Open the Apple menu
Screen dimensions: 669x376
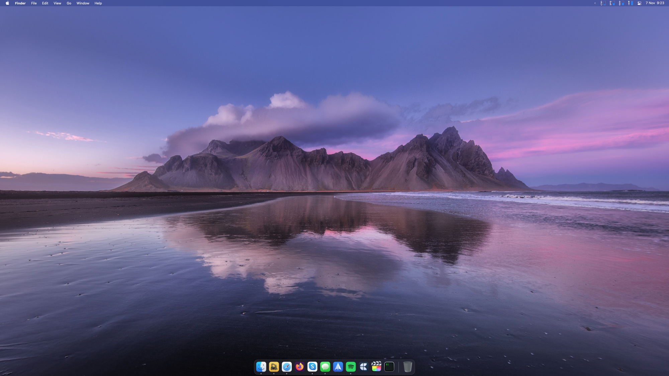click(x=7, y=3)
